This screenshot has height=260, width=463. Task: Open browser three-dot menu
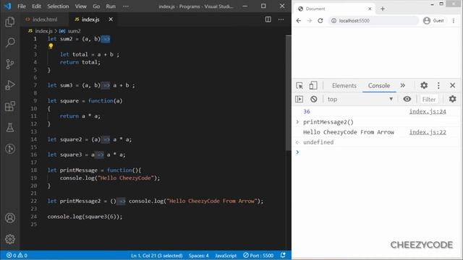[454, 21]
